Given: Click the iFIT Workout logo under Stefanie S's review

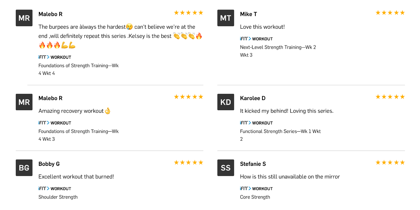Looking at the screenshot, I should click(256, 189).
